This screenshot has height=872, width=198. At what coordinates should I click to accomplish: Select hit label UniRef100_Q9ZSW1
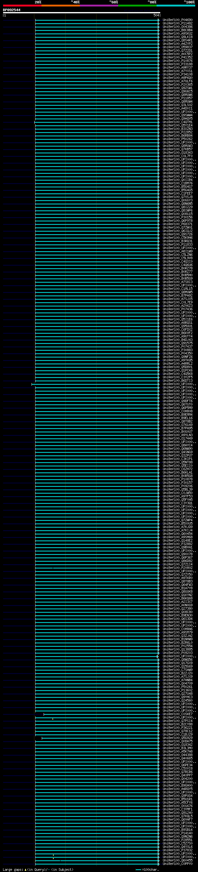point(178,88)
